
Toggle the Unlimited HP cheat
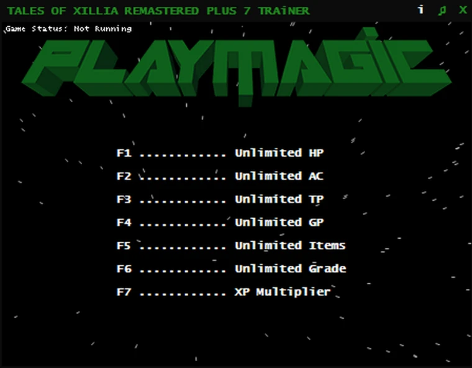279,153
